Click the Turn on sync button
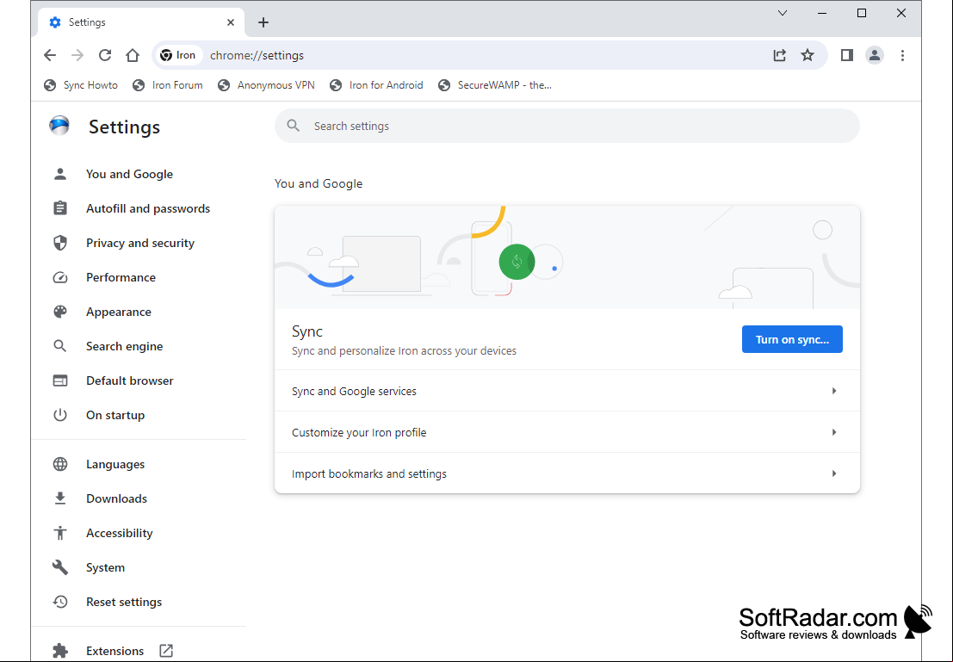This screenshot has width=953, height=662. coord(792,339)
